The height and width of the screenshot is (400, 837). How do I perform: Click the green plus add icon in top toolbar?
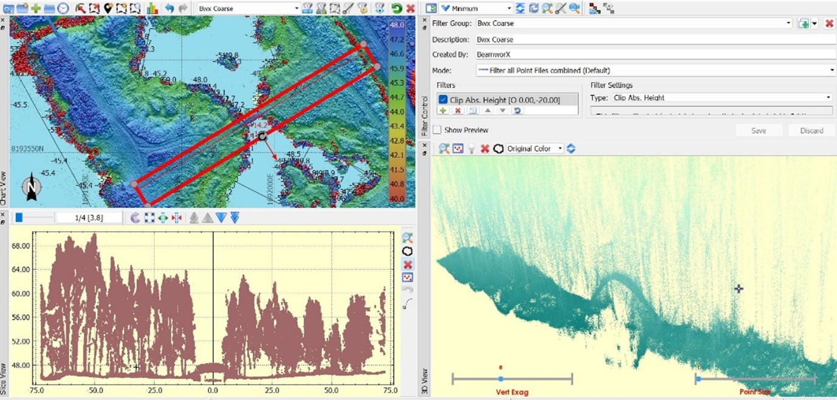pos(36,9)
